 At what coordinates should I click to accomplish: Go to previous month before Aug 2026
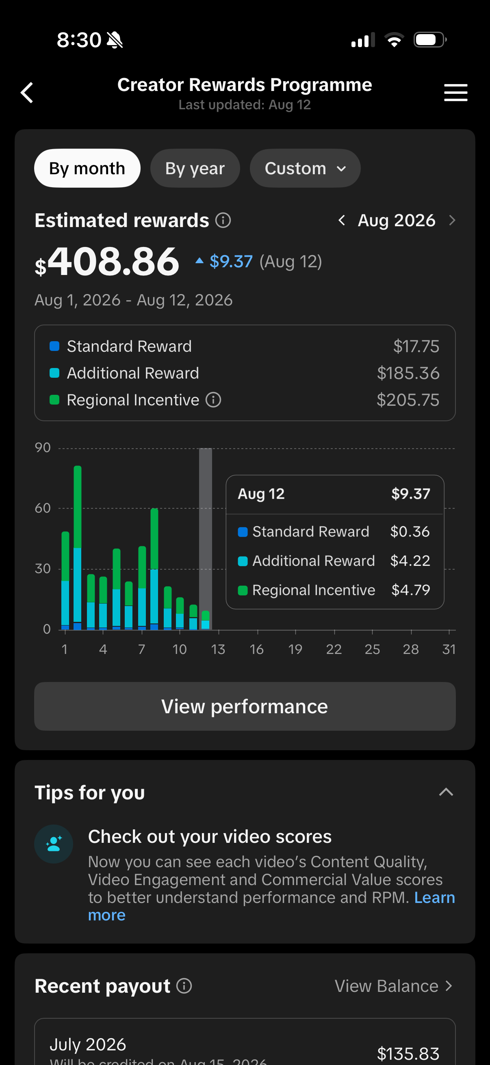tap(342, 221)
